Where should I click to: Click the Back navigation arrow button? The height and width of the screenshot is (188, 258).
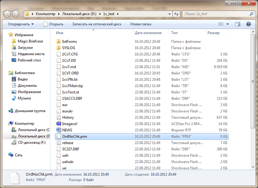click(7, 14)
